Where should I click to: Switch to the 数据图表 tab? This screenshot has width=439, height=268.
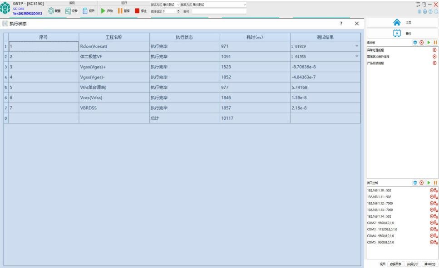[x=395, y=264]
